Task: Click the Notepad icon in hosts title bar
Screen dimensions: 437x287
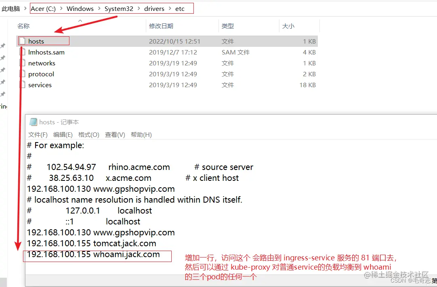Action: point(33,122)
